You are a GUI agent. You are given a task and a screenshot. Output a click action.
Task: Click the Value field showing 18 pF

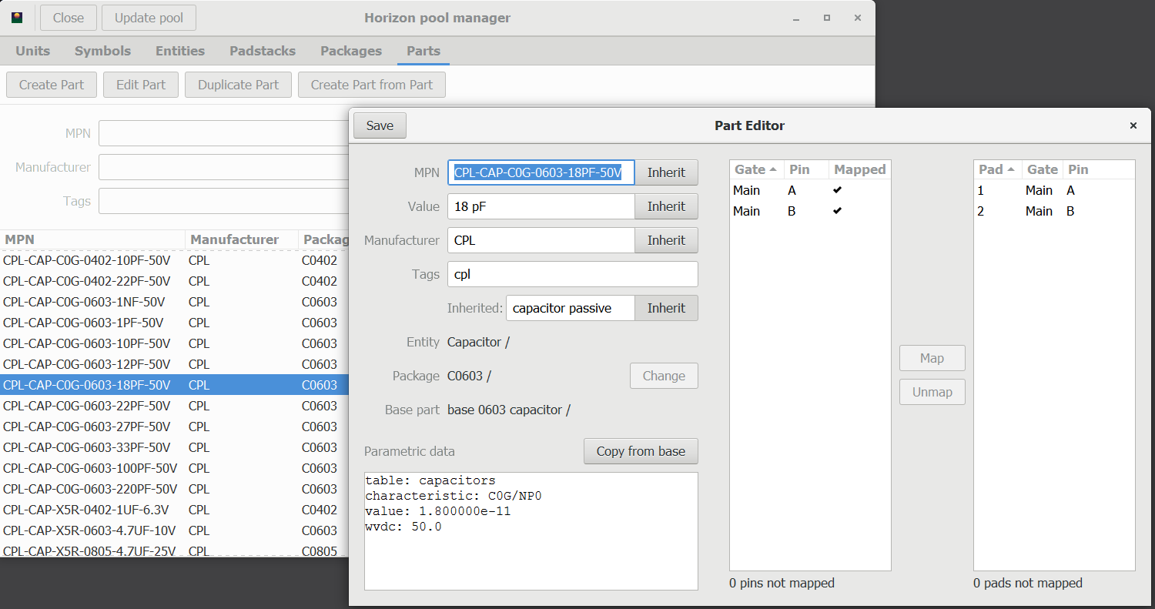point(541,206)
